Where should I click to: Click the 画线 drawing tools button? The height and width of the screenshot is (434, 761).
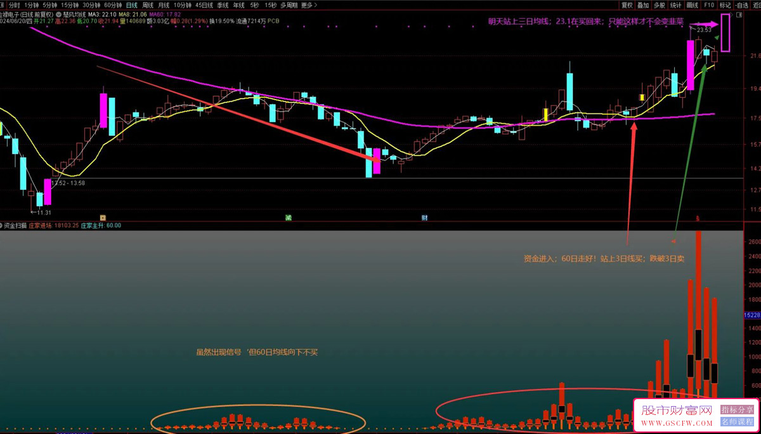693,5
